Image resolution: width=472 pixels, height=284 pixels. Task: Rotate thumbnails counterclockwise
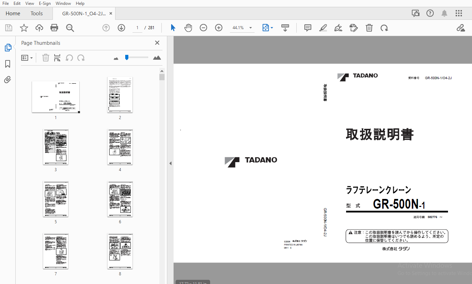[69, 58]
